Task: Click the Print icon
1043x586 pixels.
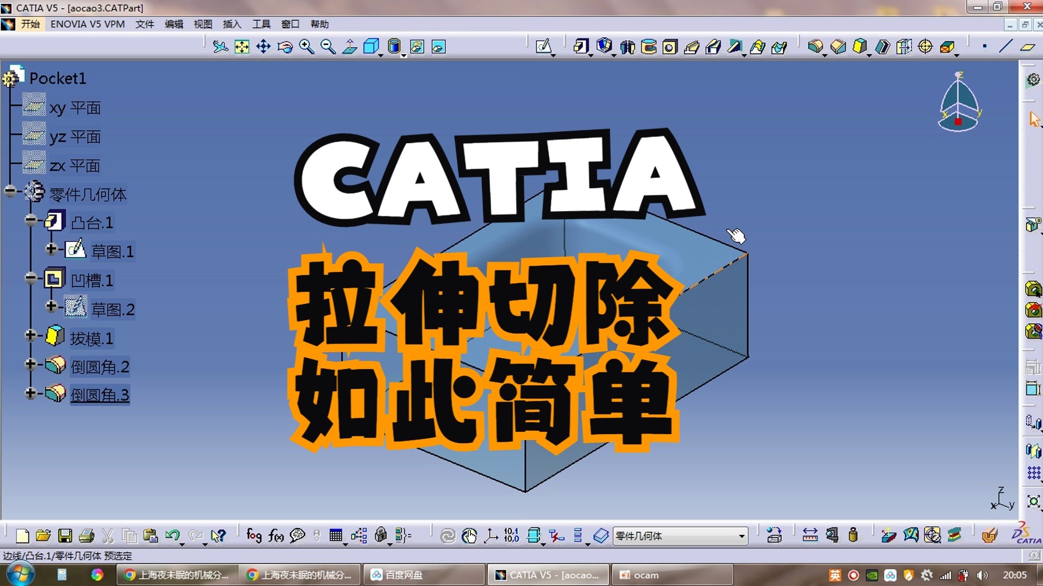Action: 86,536
